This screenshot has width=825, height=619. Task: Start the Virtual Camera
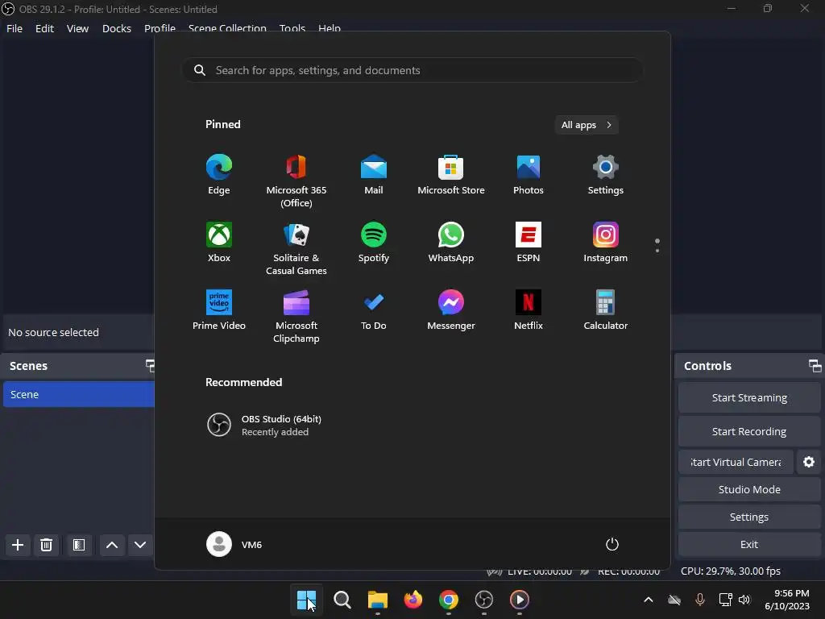tap(736, 462)
